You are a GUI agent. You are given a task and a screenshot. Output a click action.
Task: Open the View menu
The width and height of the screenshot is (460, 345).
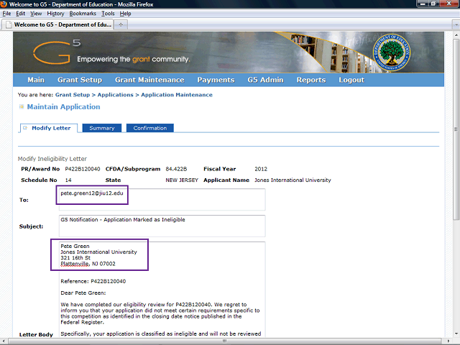(36, 14)
